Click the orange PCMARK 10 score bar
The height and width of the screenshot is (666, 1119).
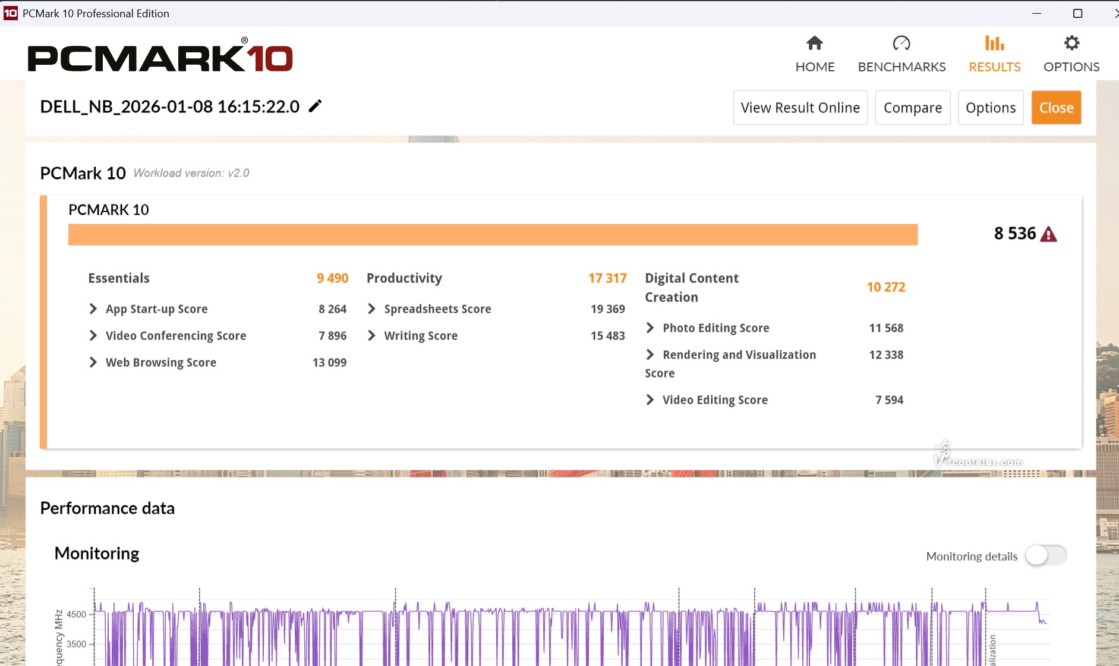click(493, 234)
